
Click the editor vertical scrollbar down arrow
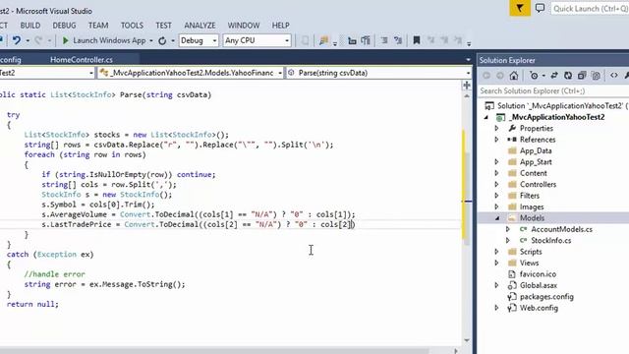(467, 340)
